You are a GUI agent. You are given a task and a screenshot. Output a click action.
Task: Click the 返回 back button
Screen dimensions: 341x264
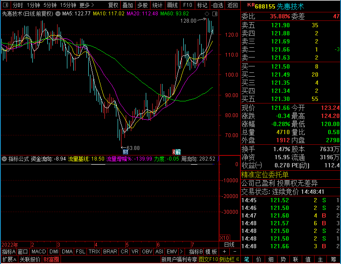point(232,5)
